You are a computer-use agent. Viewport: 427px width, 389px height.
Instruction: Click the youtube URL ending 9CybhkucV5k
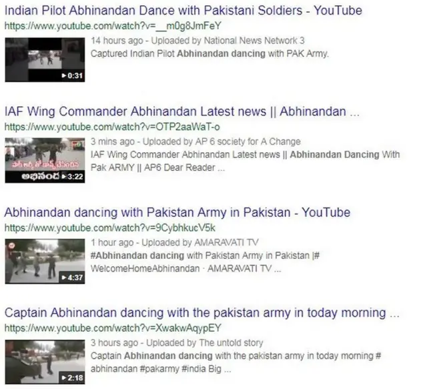(109, 228)
